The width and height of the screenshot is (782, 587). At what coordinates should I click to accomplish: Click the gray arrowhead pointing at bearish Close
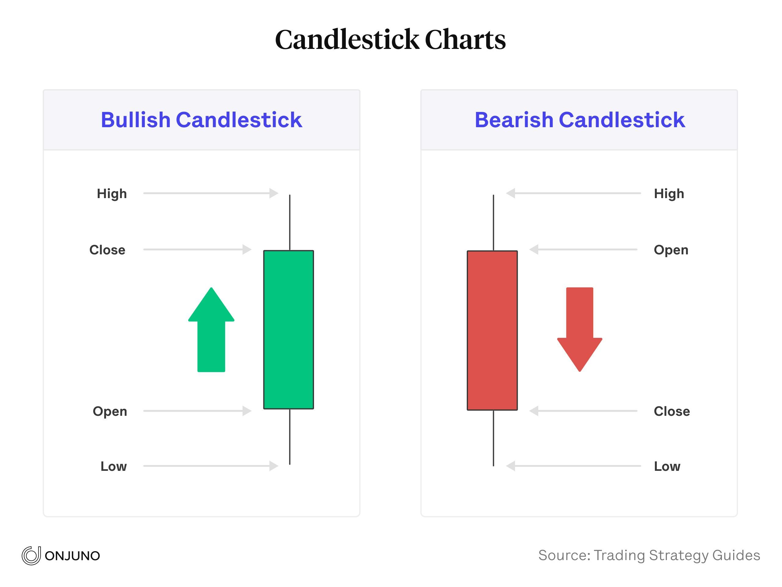[x=534, y=411]
